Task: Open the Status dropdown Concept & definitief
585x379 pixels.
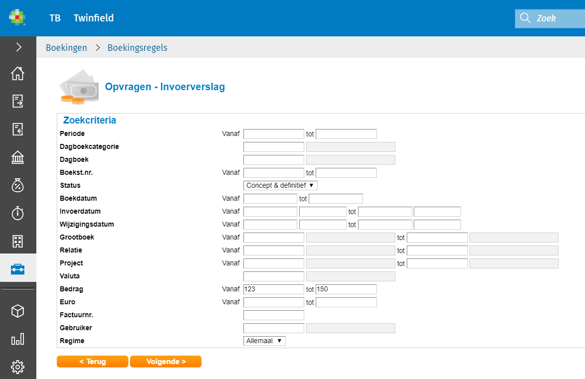Action: tap(280, 185)
